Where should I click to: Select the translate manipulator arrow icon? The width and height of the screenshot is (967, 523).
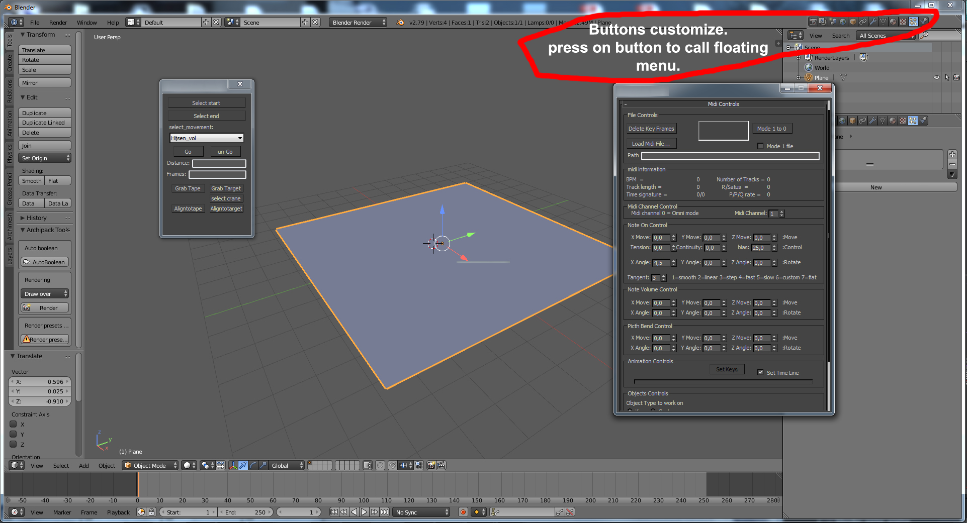pyautogui.click(x=243, y=465)
